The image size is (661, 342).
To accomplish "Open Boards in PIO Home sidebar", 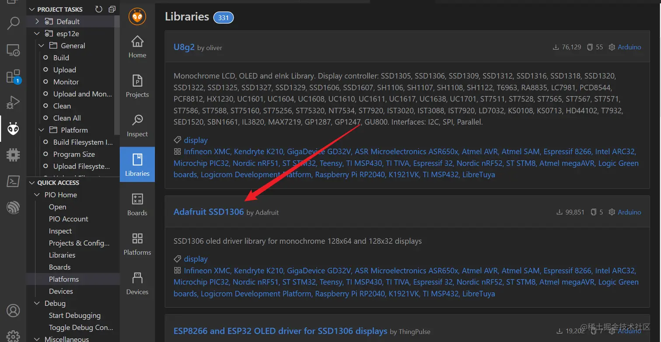I will coord(137,204).
